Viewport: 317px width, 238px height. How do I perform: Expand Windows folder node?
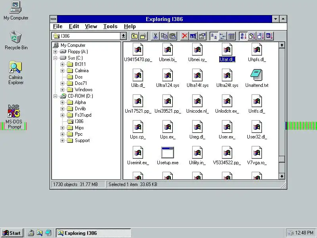(x=62, y=90)
